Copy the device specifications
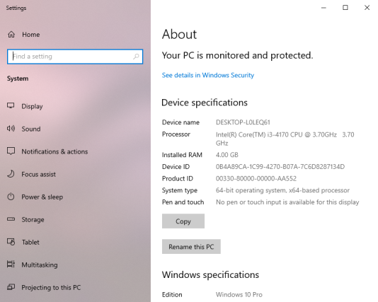 [183, 221]
